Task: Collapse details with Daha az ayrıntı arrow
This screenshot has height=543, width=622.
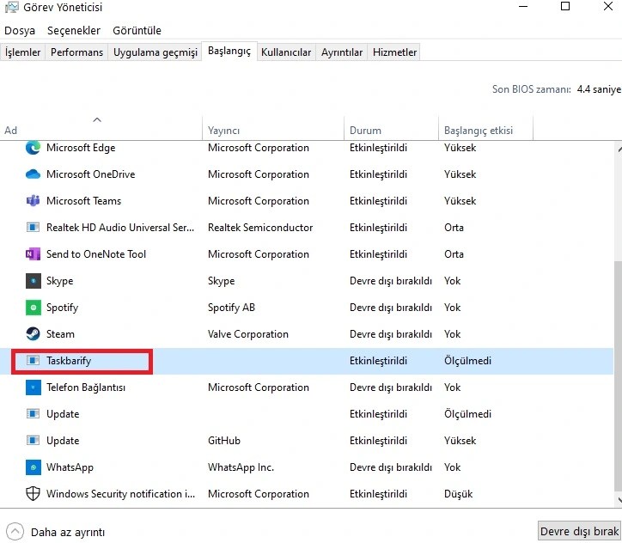Action: coord(15,532)
